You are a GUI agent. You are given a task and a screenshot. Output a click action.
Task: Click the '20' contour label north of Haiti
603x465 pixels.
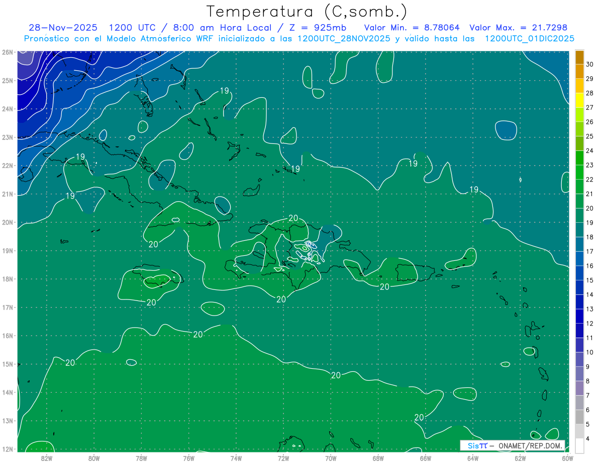point(293,218)
